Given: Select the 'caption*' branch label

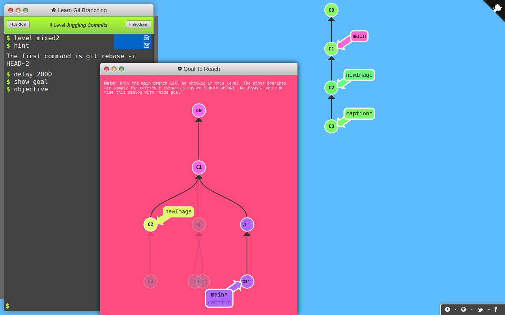Looking at the screenshot, I should click(x=359, y=114).
